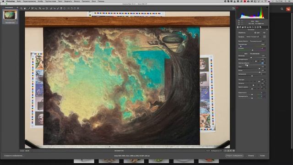Select the Zoom tool in Camera Raw toolbar
This screenshot has width=293, height=165.
21,8
